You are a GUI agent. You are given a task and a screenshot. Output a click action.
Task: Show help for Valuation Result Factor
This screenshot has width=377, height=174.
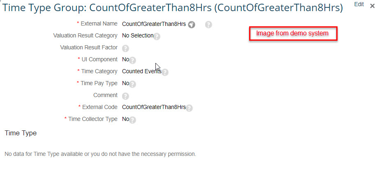(125, 49)
